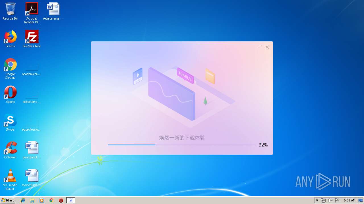Click the MP4 file illustration icon
This screenshot has width=364, height=204.
coord(138,76)
